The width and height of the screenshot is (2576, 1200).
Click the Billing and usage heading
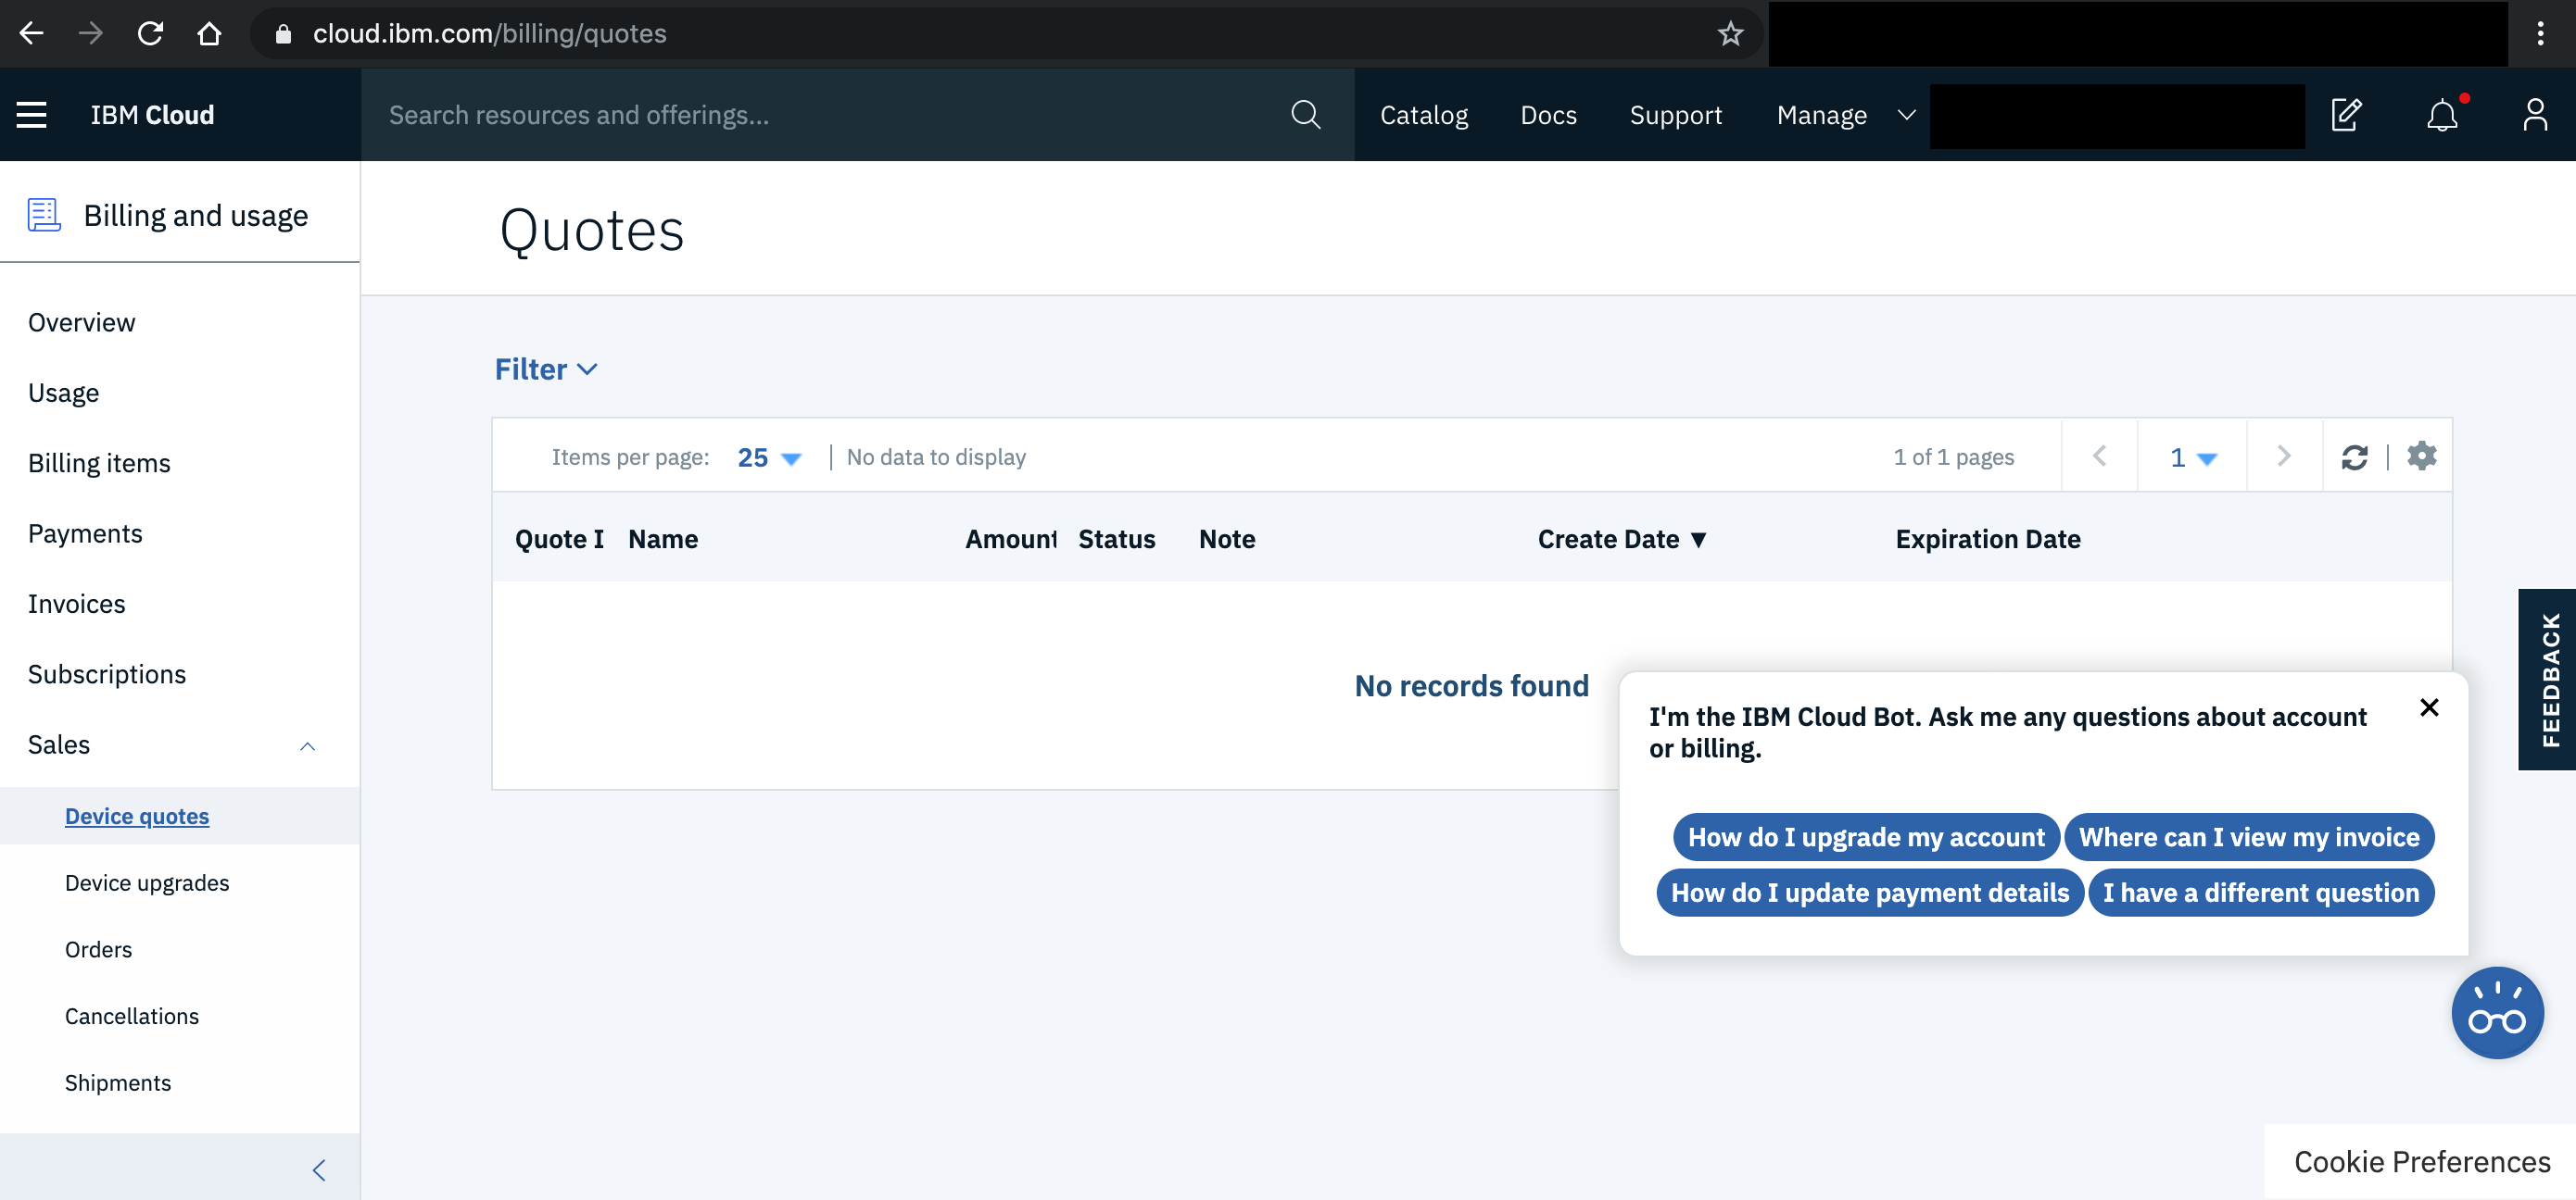pos(195,215)
